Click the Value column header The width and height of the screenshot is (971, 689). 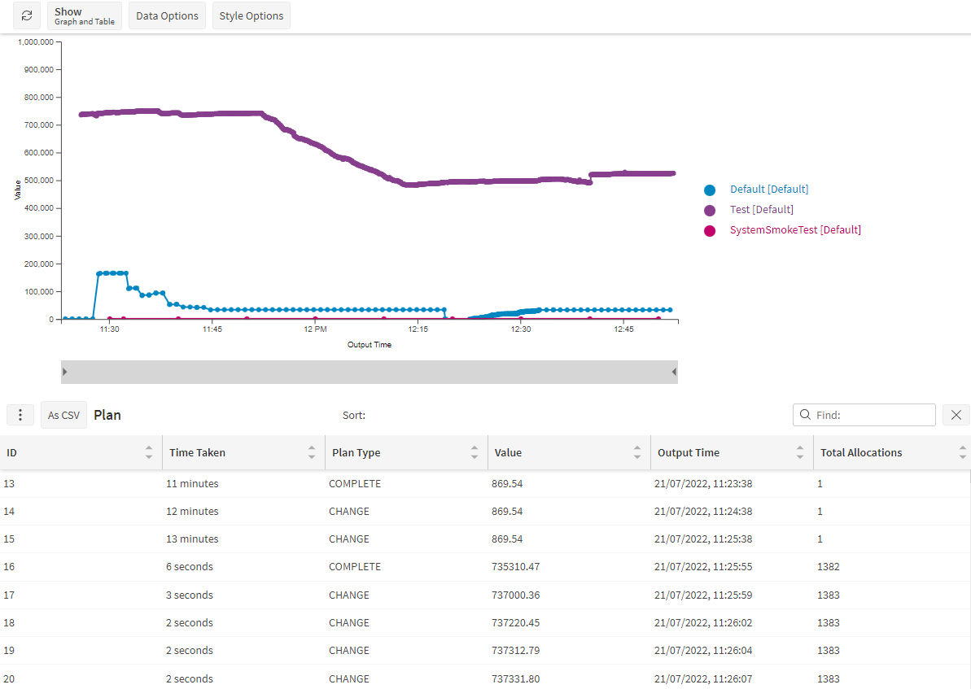pyautogui.click(x=570, y=452)
